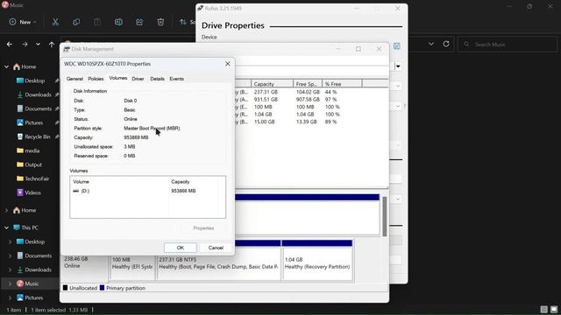Select the 931.51 GB volume row
Screen dimensions: 561x315
(x=311, y=99)
